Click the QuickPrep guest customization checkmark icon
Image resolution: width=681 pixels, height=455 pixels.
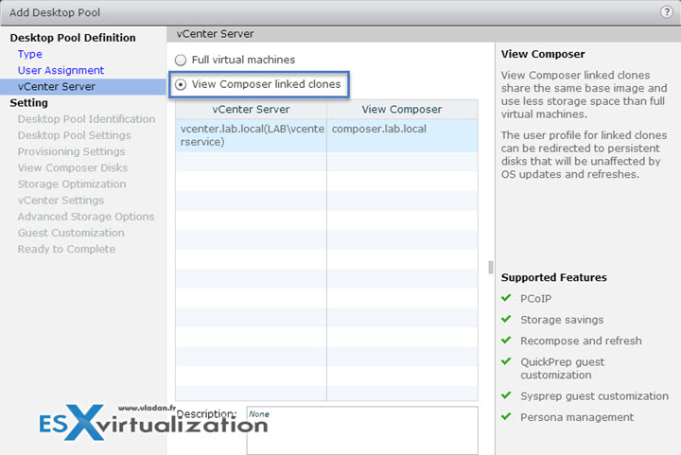[506, 361]
